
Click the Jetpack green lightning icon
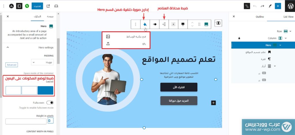pyautogui.click(x=27, y=6)
